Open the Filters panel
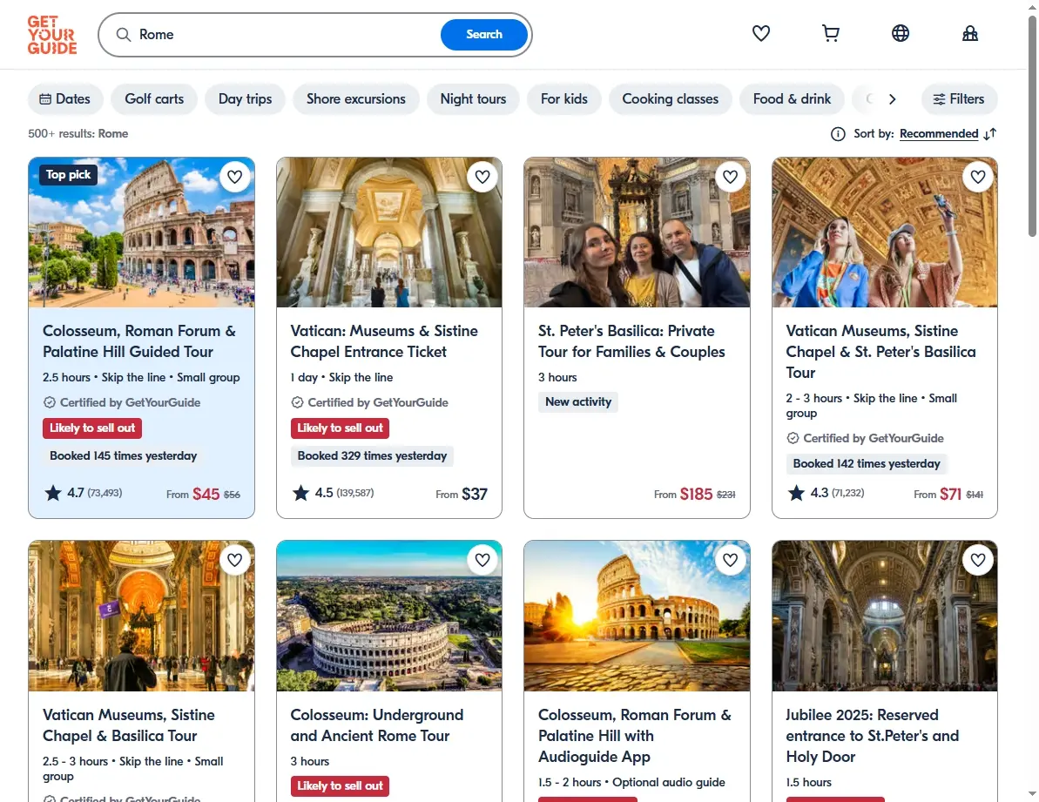This screenshot has width=1039, height=802. (959, 99)
